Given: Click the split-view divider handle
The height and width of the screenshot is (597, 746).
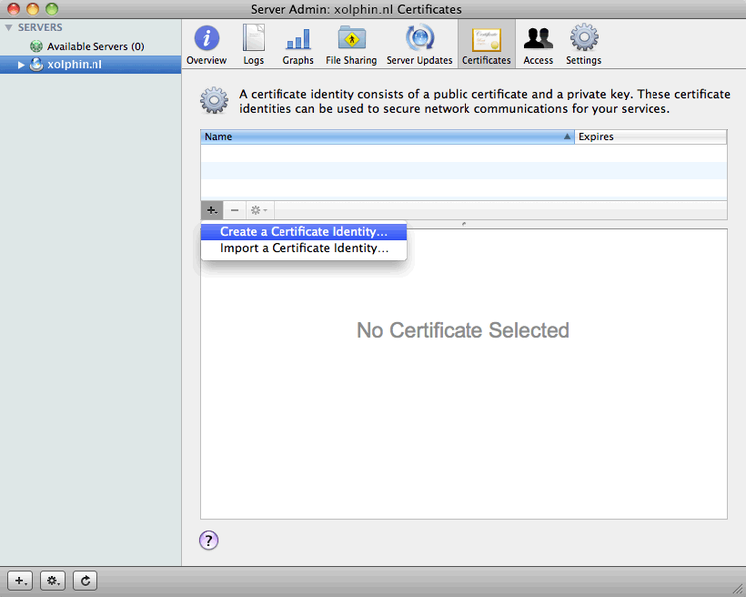Looking at the screenshot, I should tap(464, 223).
